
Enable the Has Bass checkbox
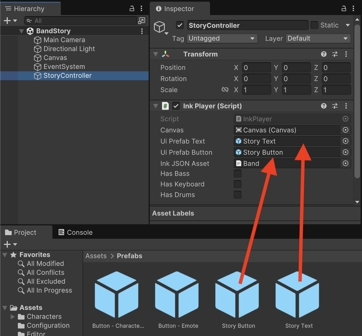tap(238, 174)
